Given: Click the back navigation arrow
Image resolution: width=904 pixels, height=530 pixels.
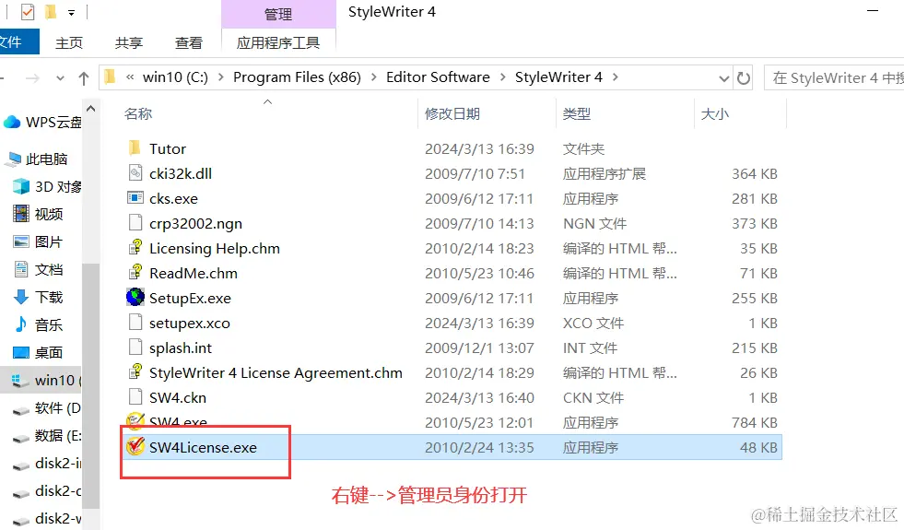Looking at the screenshot, I should (x=3, y=77).
